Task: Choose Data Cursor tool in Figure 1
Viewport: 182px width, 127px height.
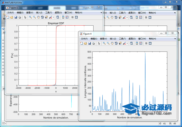Action: 46,17
